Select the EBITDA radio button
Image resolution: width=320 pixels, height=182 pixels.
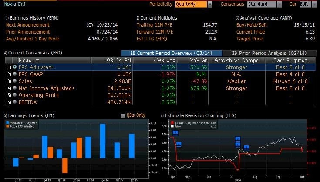[x=15, y=102]
